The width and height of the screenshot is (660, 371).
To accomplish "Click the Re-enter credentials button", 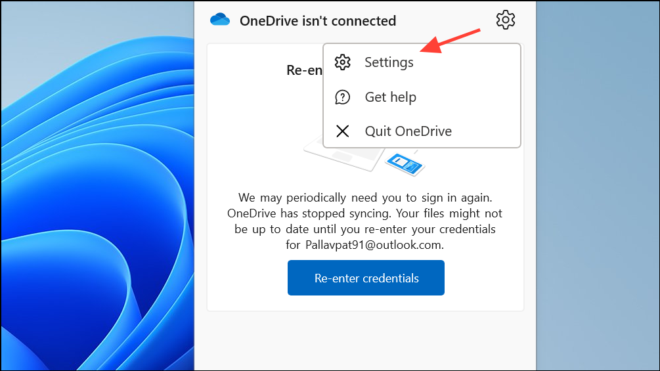I will tap(366, 278).
